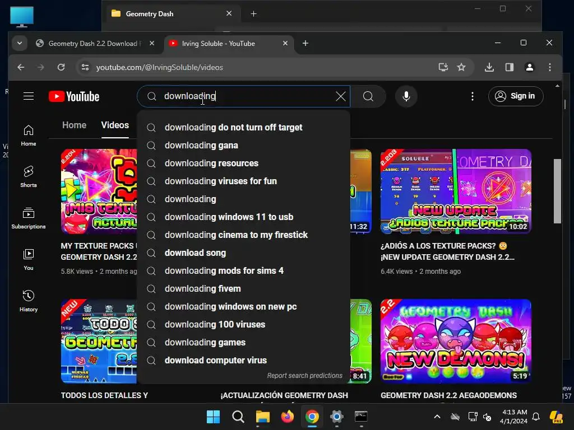
Task: Open the Windows Start button
Action: 213,417
